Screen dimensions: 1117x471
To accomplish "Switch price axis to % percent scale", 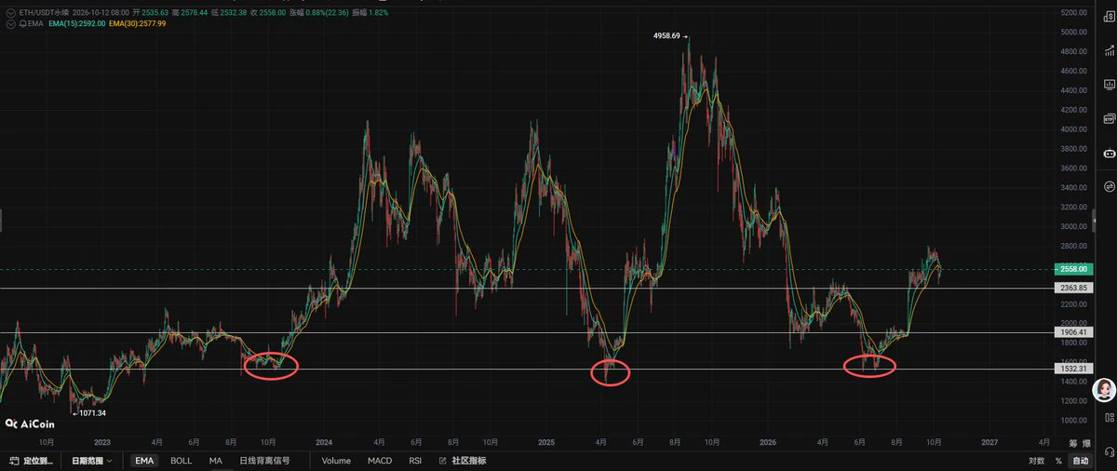I will [1058, 460].
